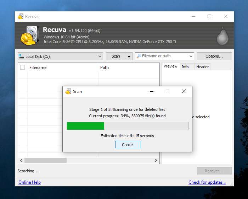
Task: Close the Recuva main window
Action: point(226,16)
